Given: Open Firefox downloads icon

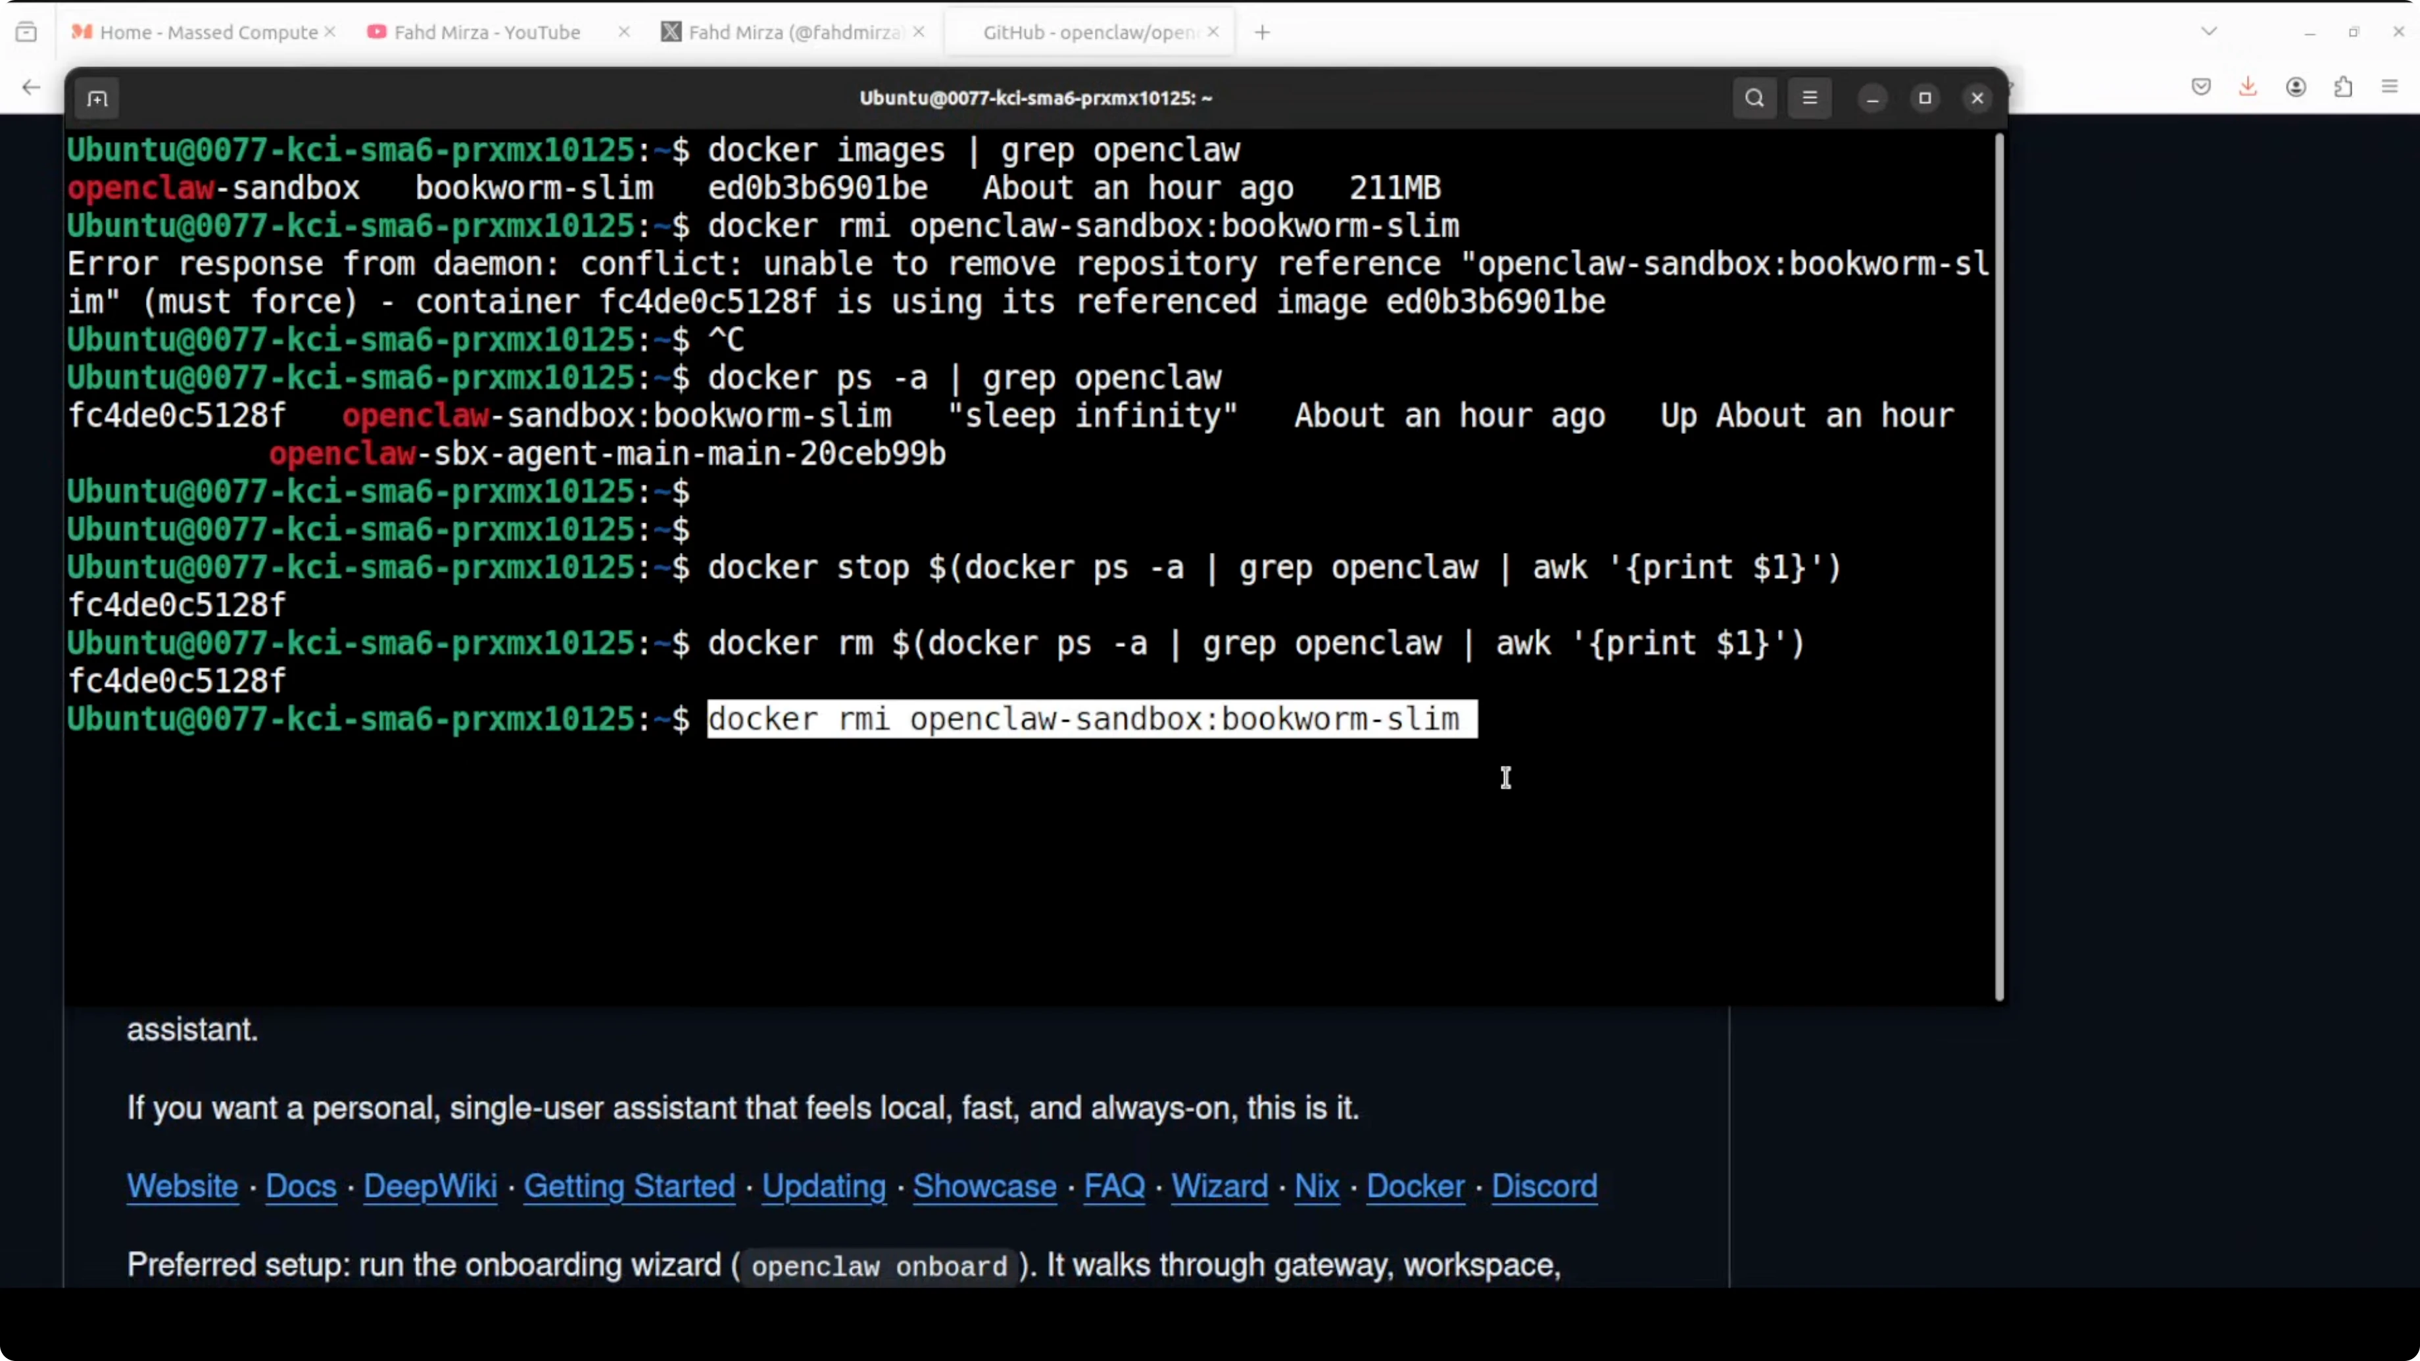Looking at the screenshot, I should click(x=2247, y=87).
